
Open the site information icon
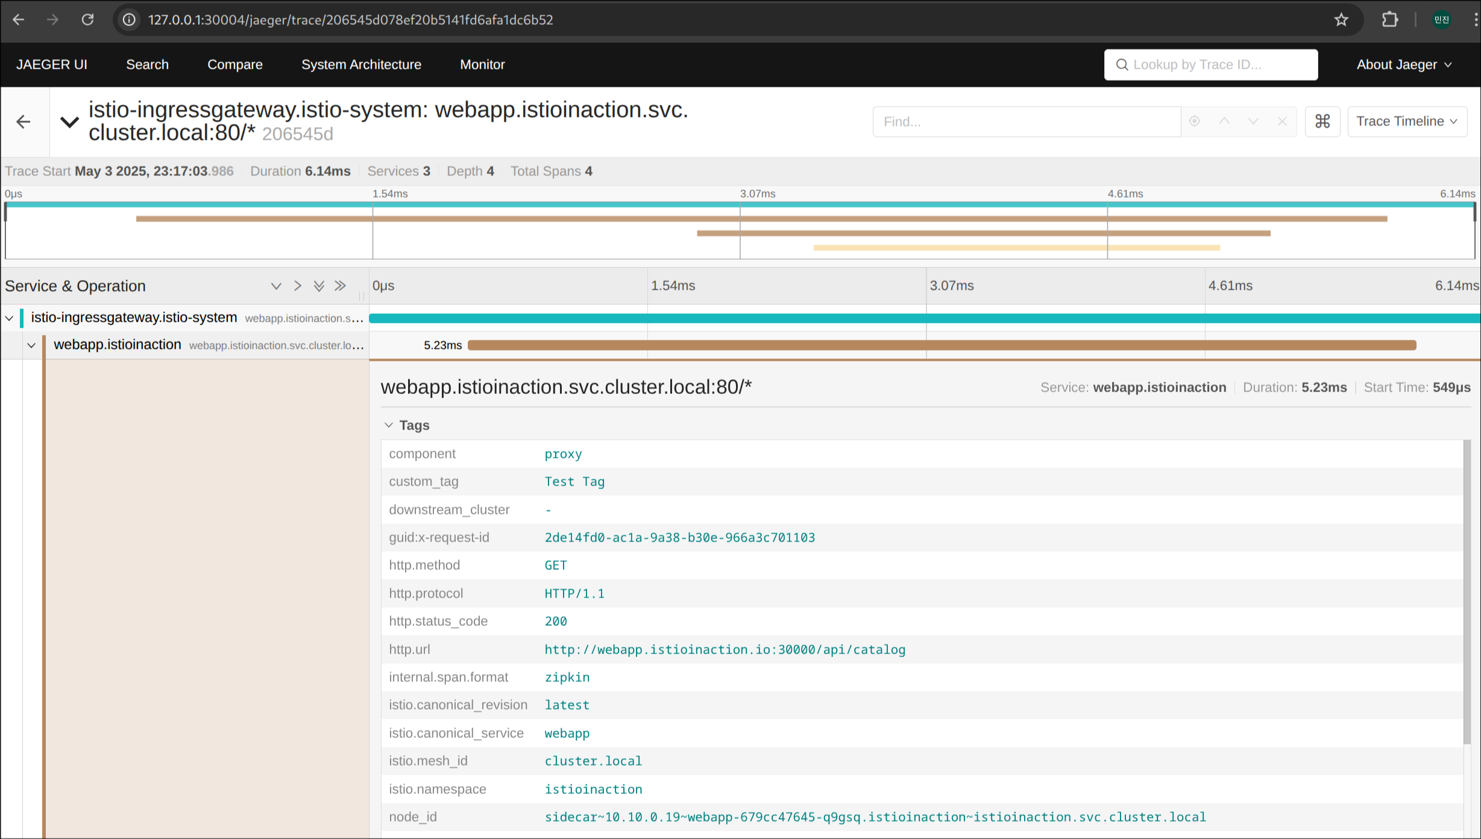pos(129,20)
